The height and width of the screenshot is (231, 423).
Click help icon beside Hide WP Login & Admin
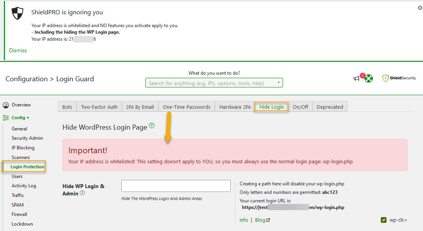(x=82, y=193)
